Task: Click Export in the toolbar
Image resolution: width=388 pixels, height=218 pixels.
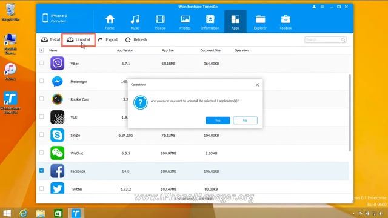Action: (x=108, y=39)
